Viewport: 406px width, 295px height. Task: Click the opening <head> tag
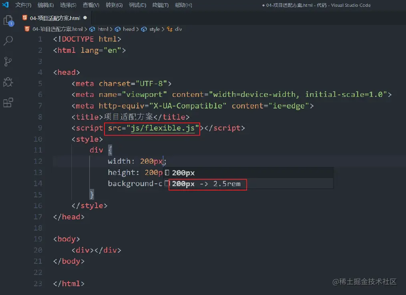[66, 72]
